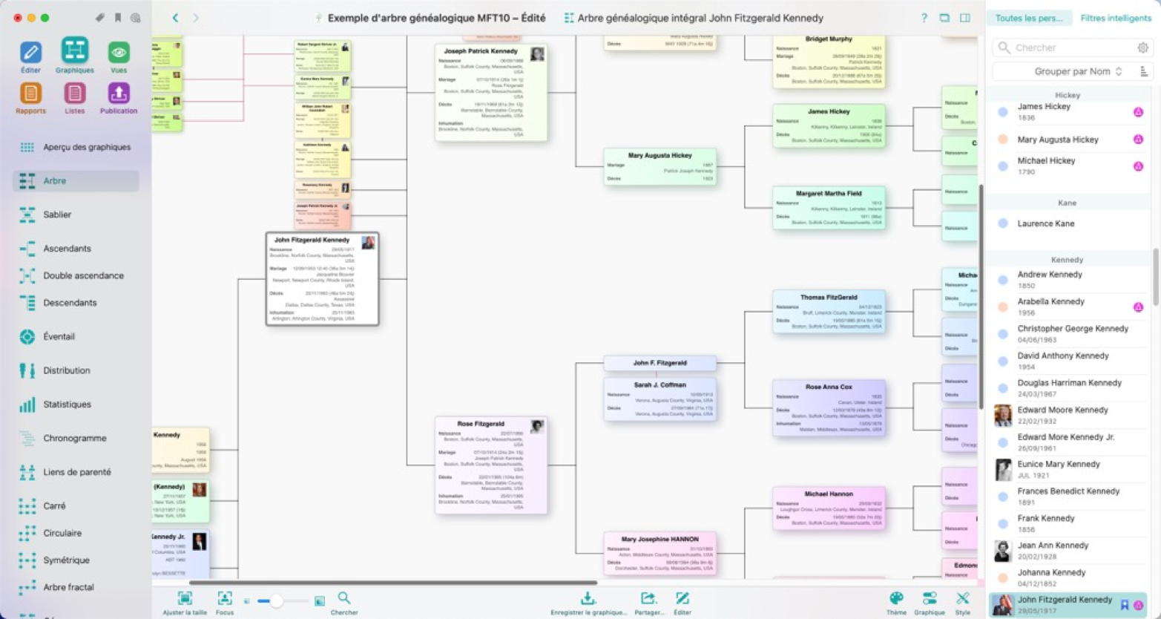
Task: Open the Thème palette
Action: (896, 603)
